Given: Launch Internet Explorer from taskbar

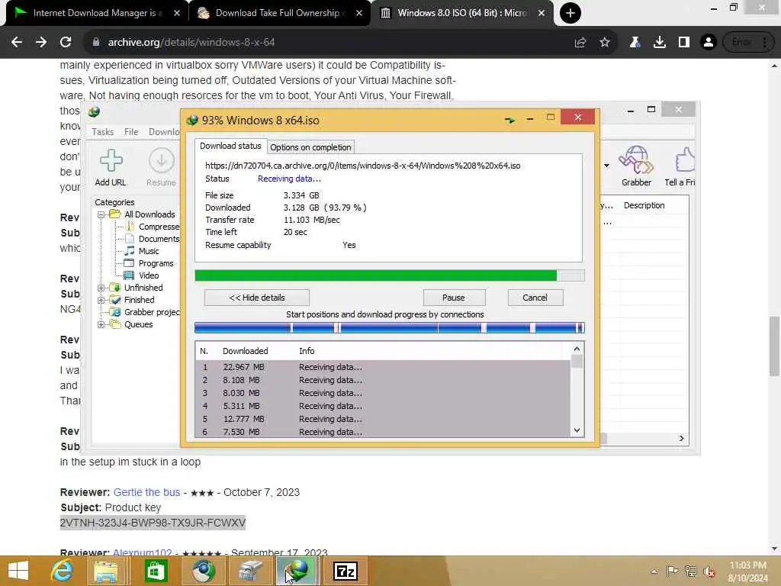Looking at the screenshot, I should pyautogui.click(x=63, y=571).
